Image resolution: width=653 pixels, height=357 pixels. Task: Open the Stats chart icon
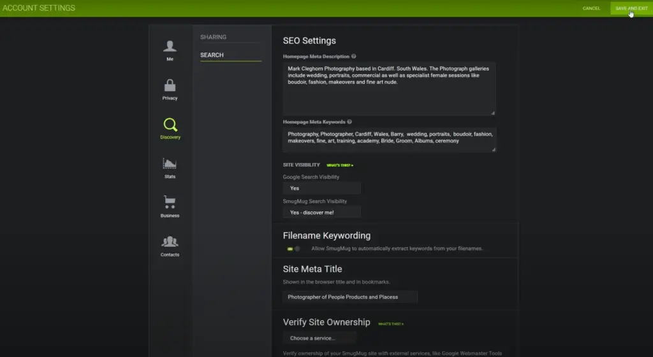[170, 164]
